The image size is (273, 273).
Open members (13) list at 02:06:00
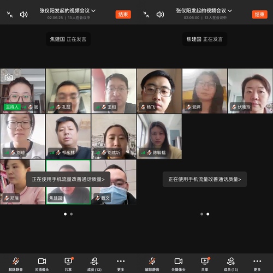pos(231,264)
